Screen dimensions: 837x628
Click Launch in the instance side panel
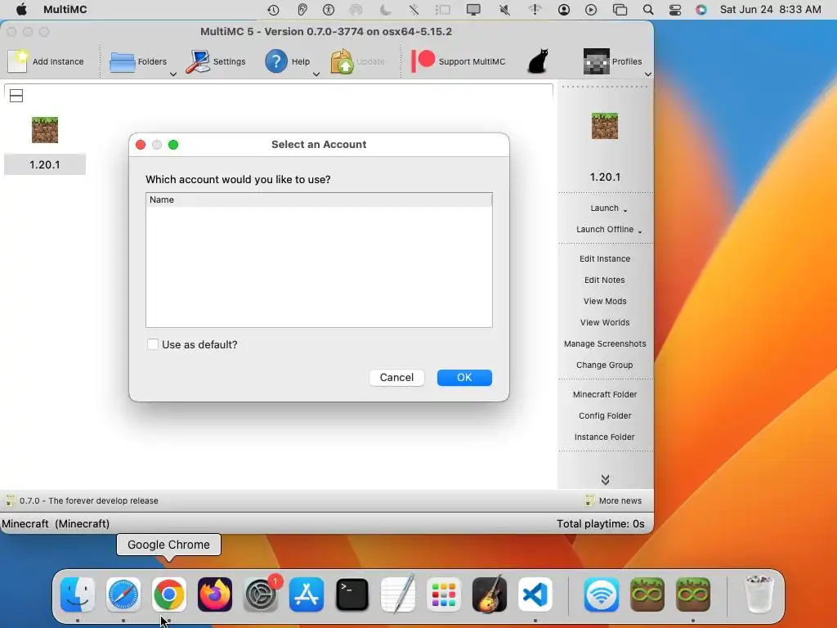tap(604, 209)
